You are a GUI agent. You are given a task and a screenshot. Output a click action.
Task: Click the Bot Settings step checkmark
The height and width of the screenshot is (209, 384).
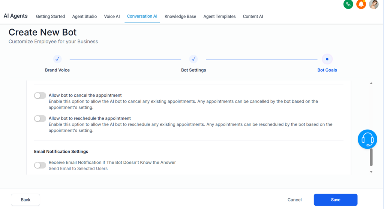pos(193,59)
